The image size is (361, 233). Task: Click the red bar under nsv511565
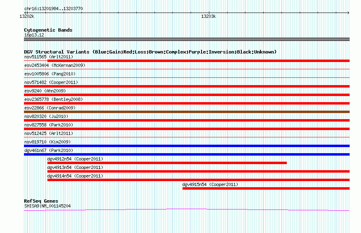pyautogui.click(x=198, y=61)
